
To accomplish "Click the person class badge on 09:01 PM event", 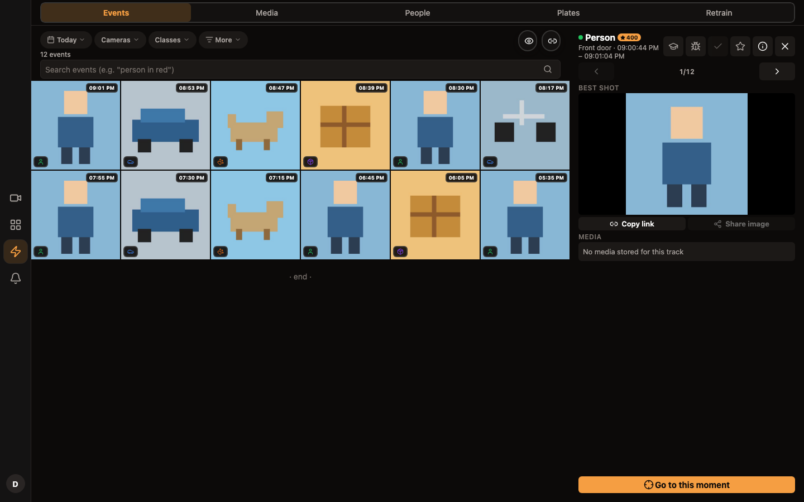I will (x=41, y=162).
